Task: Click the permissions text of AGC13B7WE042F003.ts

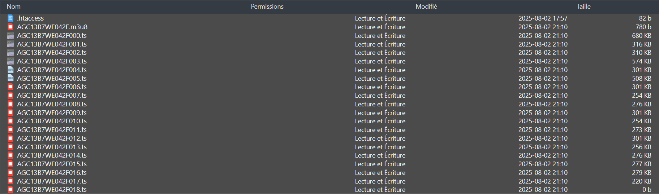Action: click(x=380, y=61)
